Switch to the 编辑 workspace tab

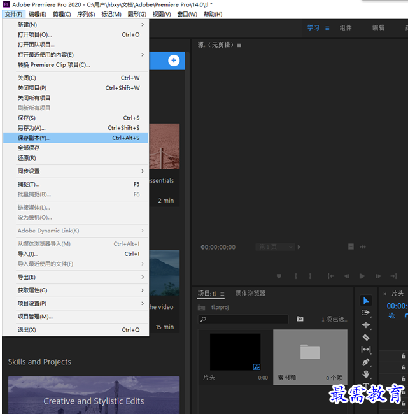[x=378, y=28]
